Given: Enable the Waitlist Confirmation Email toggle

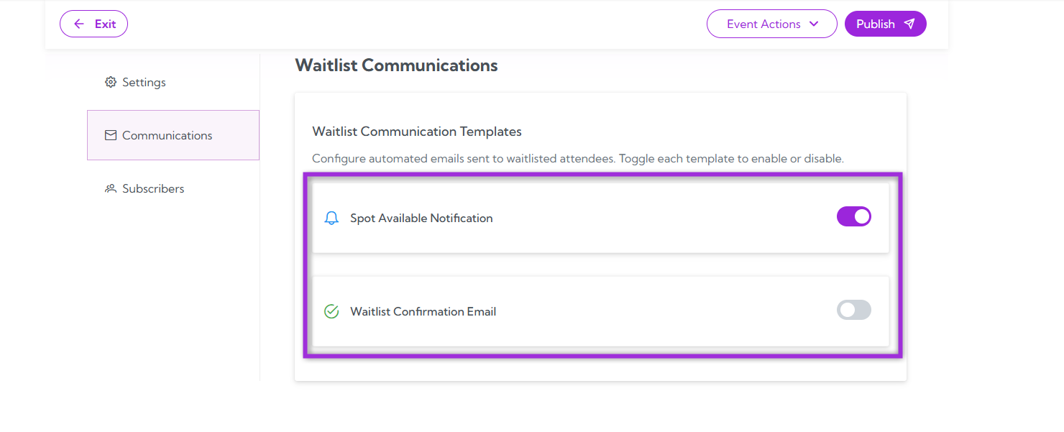Looking at the screenshot, I should 853,310.
